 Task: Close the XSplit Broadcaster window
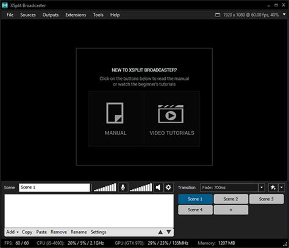click(284, 5)
